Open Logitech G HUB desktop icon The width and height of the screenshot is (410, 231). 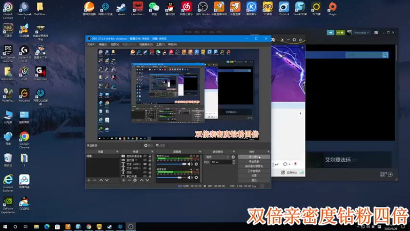click(x=24, y=53)
